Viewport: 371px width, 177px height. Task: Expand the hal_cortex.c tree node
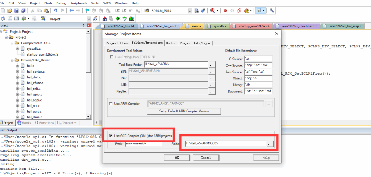(17, 72)
